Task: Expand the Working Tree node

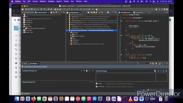Action: [x=69, y=44]
